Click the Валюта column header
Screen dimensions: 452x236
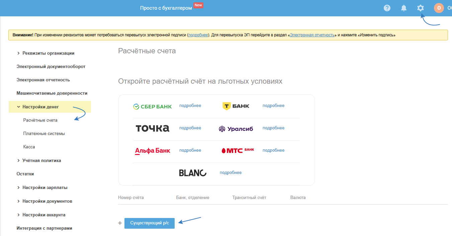tap(298, 197)
